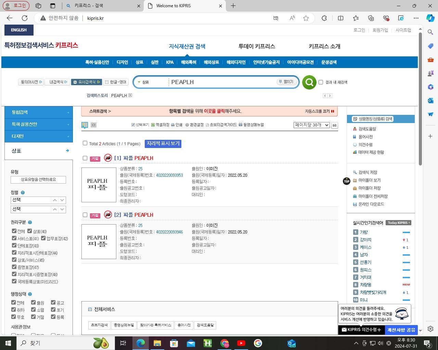Add page to browser favorites star
Screen dimensions: 438x350
(306, 18)
